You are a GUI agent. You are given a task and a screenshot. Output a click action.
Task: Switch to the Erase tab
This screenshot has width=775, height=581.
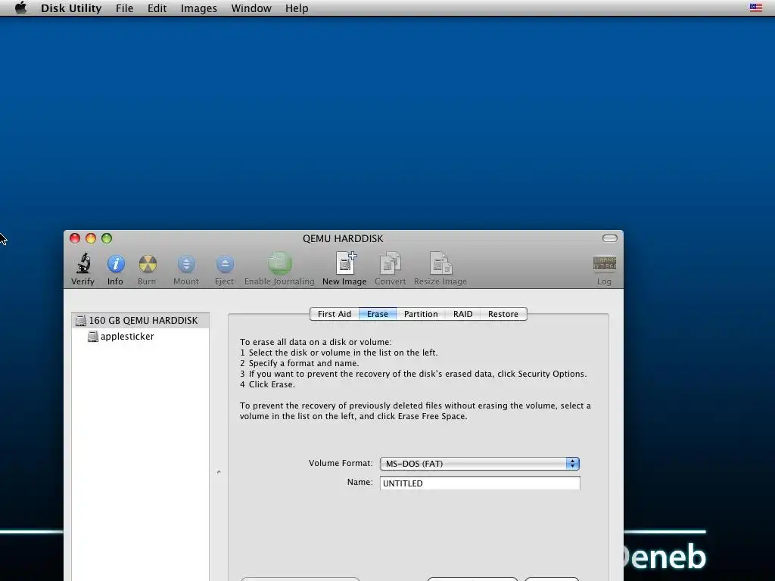(378, 314)
